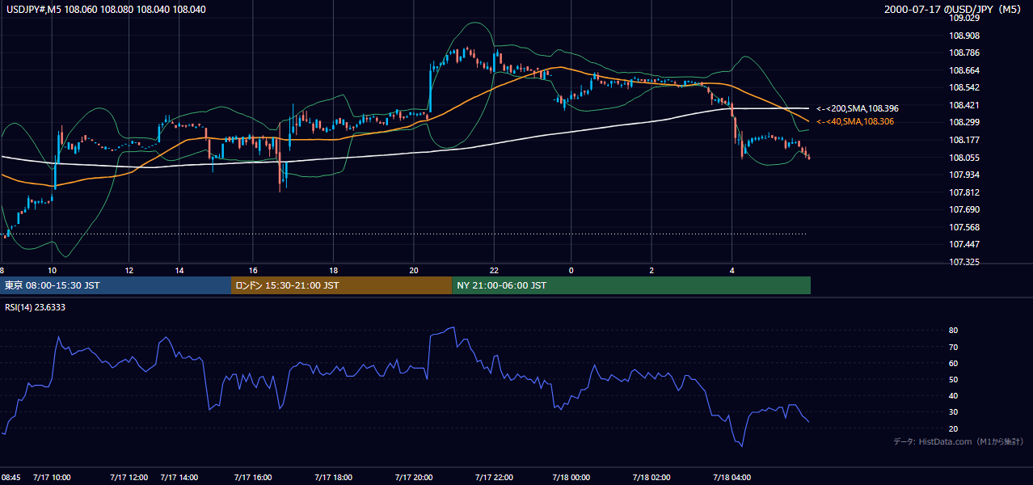The height and width of the screenshot is (485, 1033).
Task: Click price axis label 108.055
Action: (x=964, y=158)
